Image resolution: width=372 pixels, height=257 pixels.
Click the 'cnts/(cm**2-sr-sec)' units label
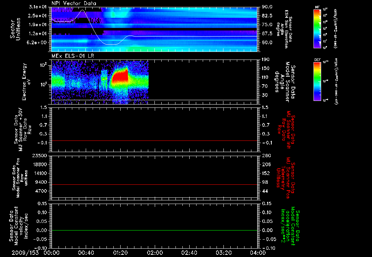point(335,28)
